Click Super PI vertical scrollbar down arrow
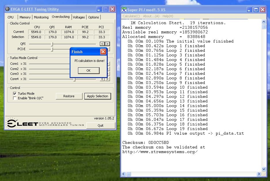Image resolution: width=270 pixels, height=181 pixels. pyautogui.click(x=264, y=169)
